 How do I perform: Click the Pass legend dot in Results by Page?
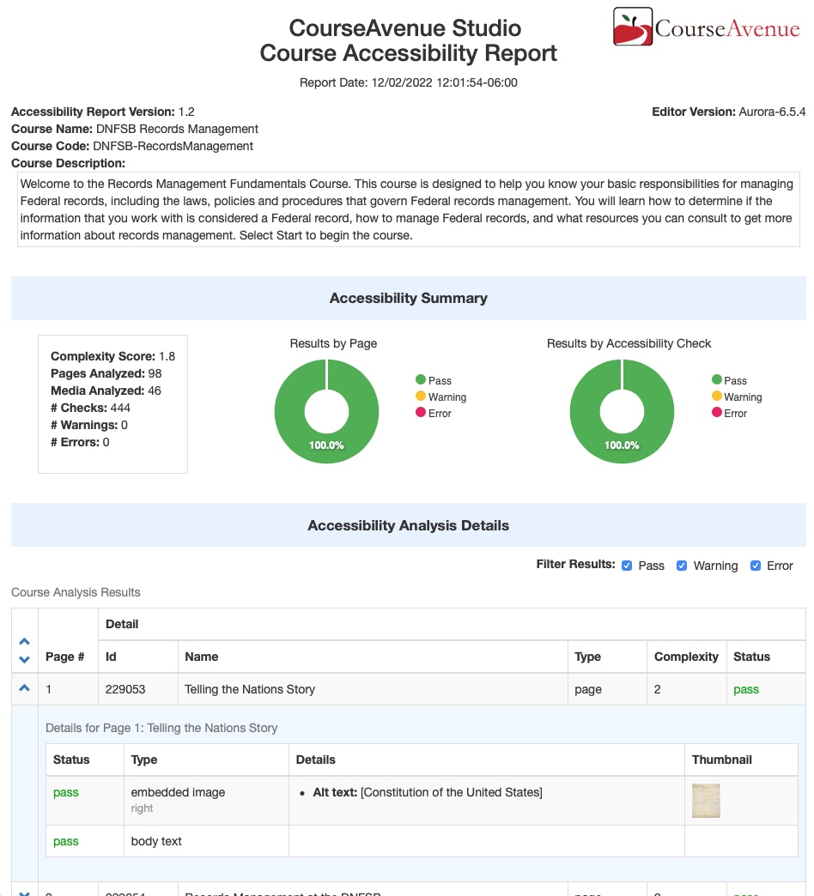[x=421, y=379]
